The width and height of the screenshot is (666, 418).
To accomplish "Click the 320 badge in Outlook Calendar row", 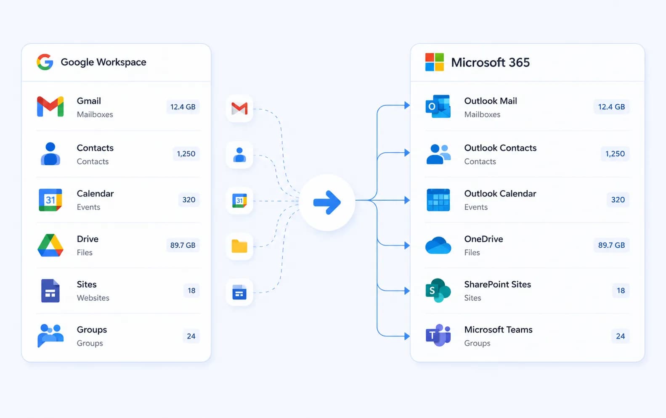I will click(x=618, y=200).
